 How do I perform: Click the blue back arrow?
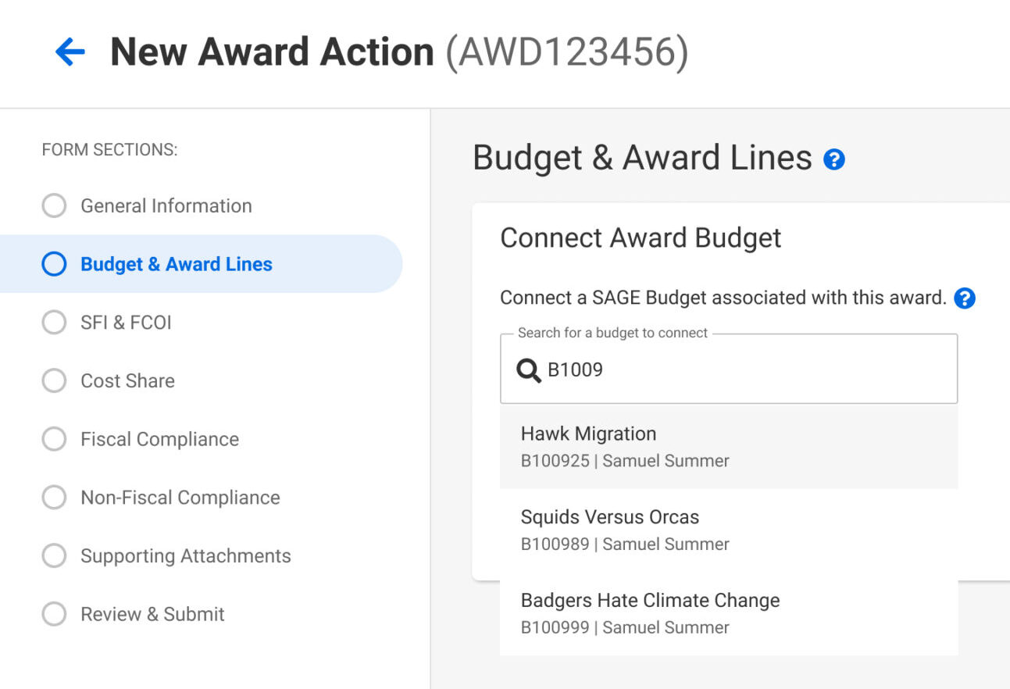pyautogui.click(x=70, y=51)
